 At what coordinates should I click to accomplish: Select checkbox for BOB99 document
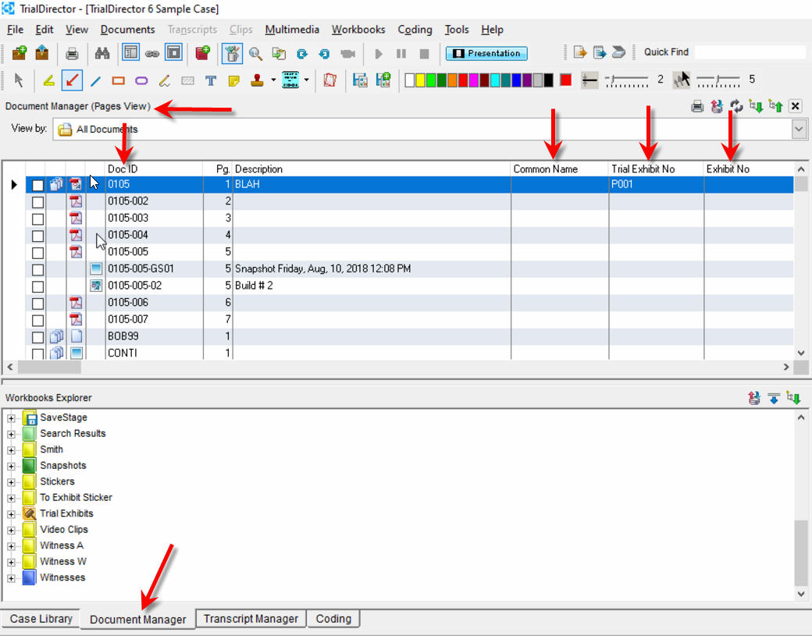pyautogui.click(x=37, y=337)
